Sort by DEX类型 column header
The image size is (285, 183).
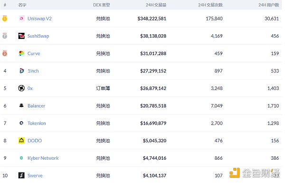[x=102, y=5]
